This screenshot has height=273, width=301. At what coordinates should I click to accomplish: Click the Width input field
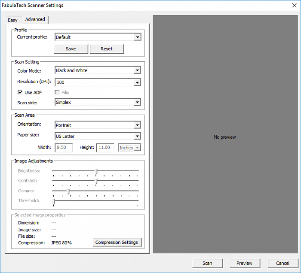(64, 148)
